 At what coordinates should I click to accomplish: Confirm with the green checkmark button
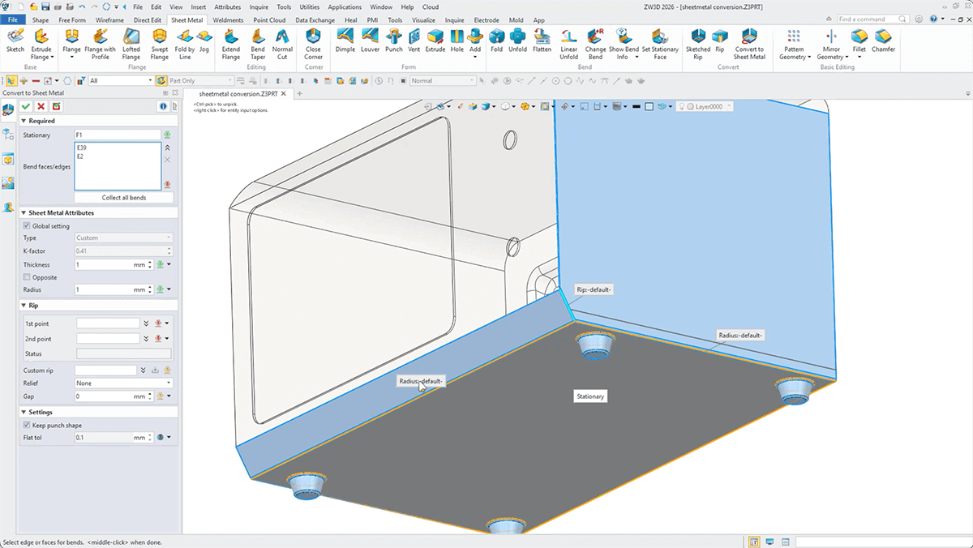(27, 106)
